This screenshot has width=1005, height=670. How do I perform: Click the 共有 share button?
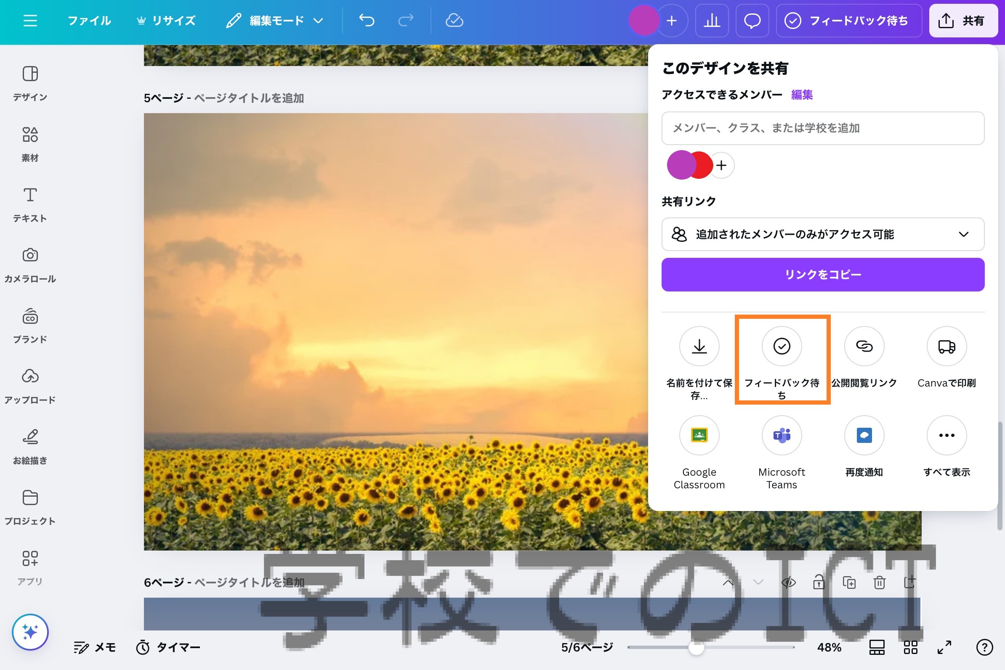coord(963,20)
